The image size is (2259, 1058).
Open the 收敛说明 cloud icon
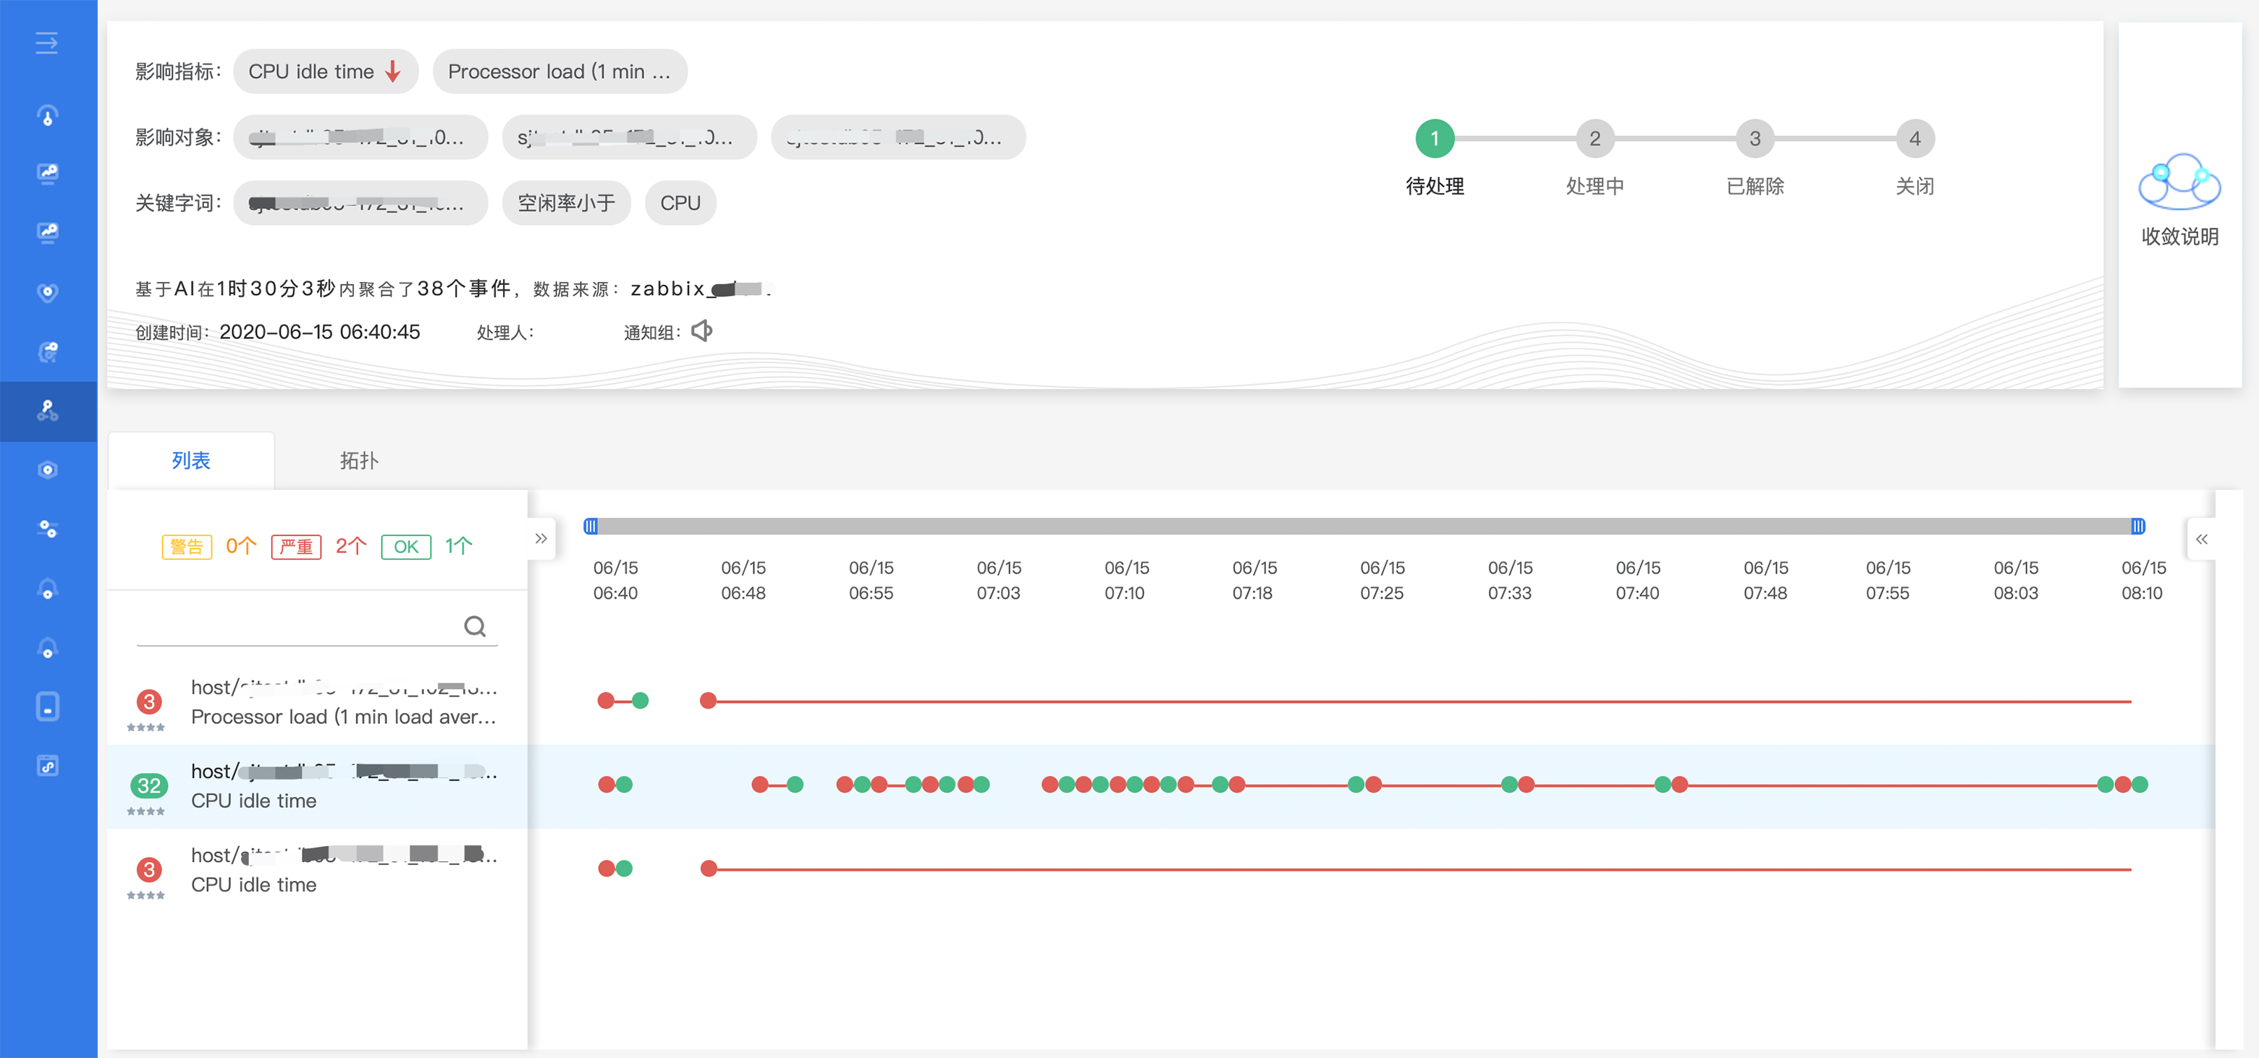2179,182
